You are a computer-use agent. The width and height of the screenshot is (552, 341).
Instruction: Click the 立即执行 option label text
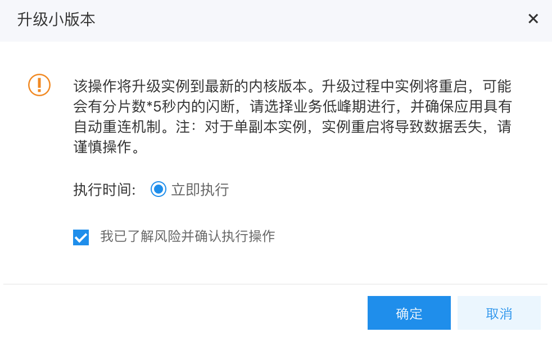click(200, 190)
